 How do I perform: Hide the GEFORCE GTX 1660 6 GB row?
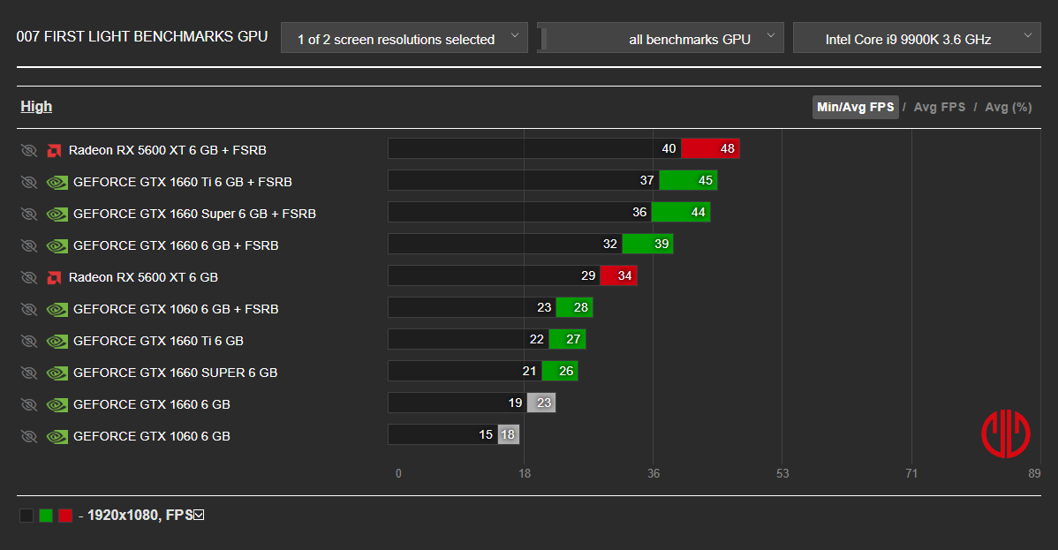(x=29, y=404)
